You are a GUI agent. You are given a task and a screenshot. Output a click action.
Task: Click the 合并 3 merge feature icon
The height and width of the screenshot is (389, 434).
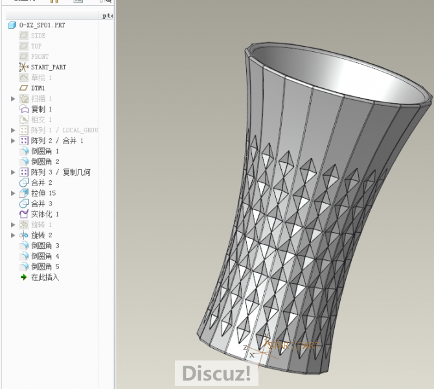pyautogui.click(x=24, y=204)
